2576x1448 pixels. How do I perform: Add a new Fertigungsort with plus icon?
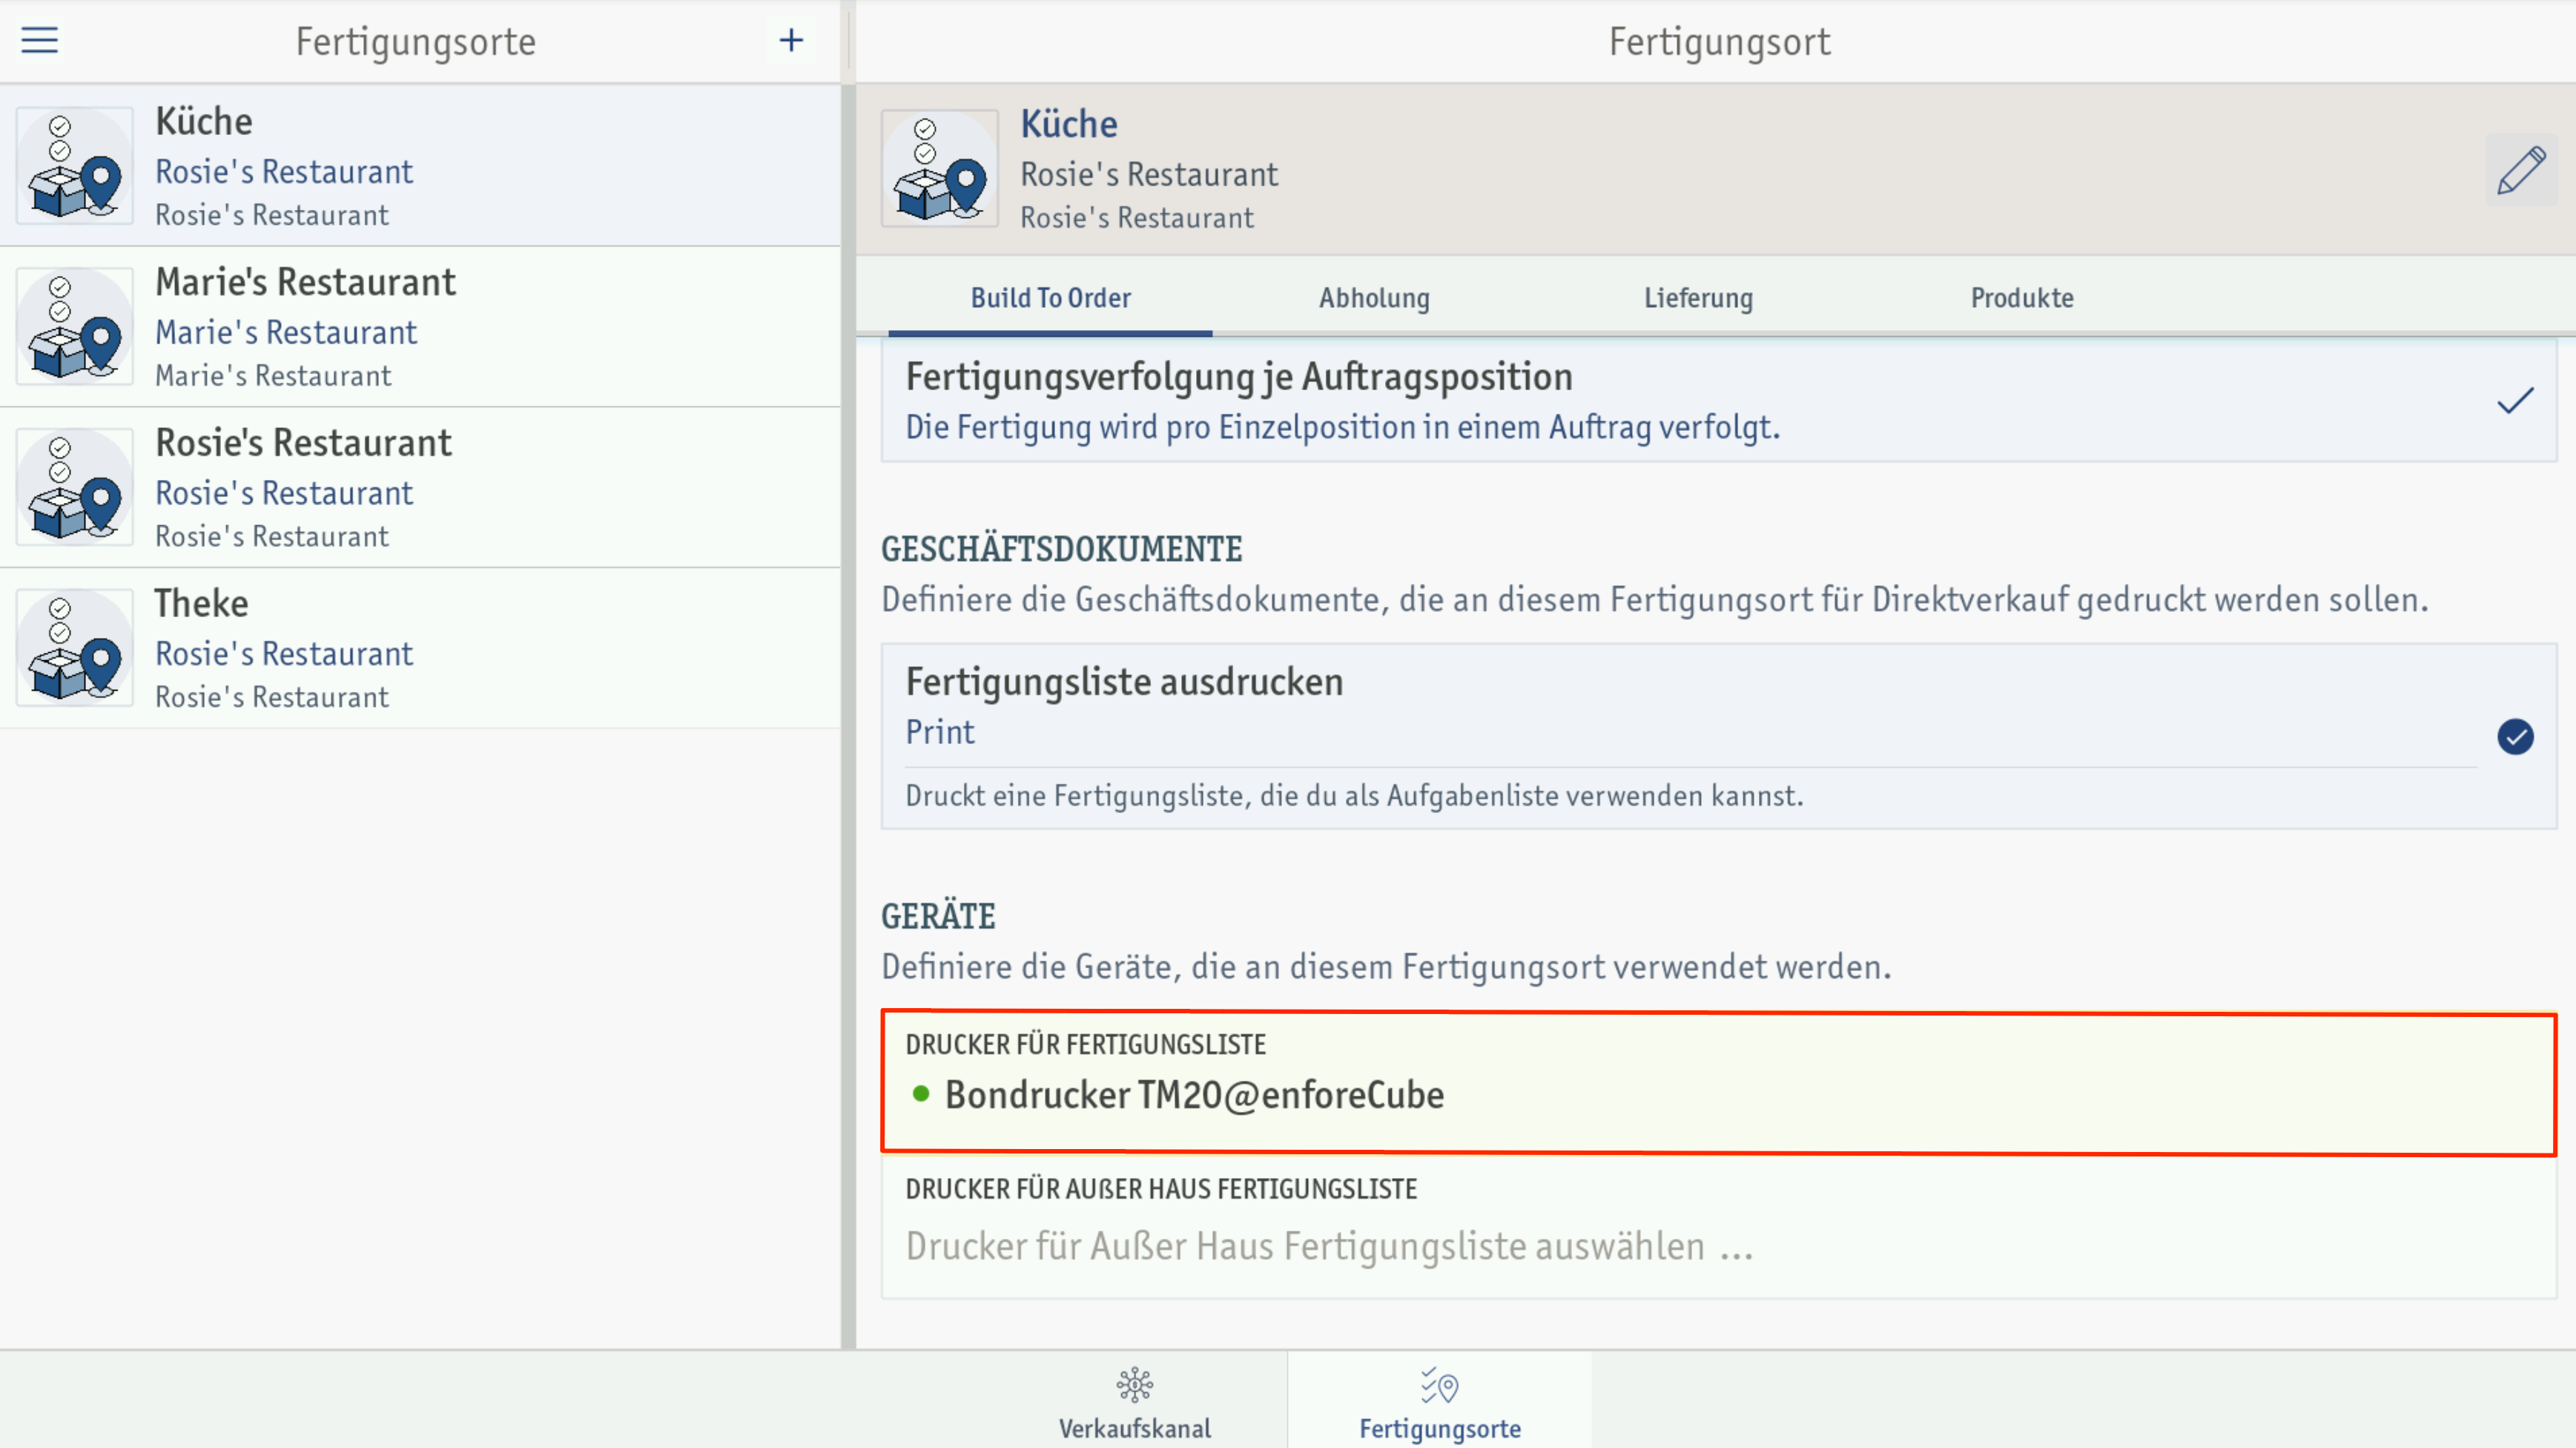(791, 40)
